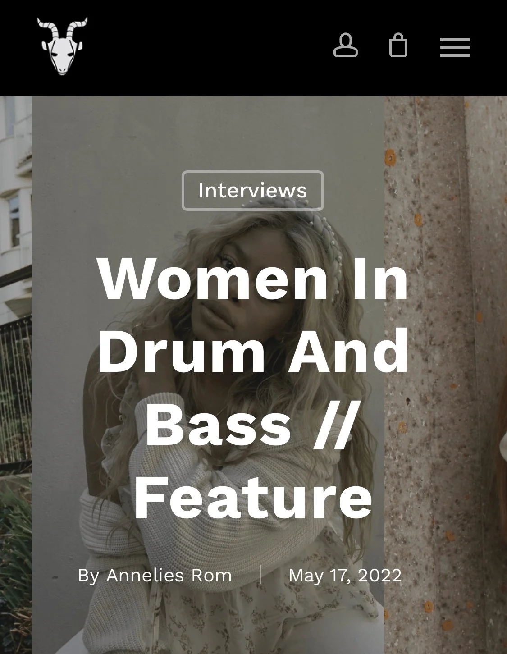Open the Women In Drum And Bass headline
Viewport: 507px width, 654px height.
pyautogui.click(x=253, y=389)
